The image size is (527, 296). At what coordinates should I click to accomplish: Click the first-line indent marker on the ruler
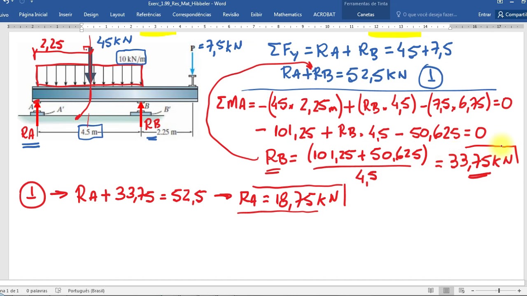click(82, 25)
